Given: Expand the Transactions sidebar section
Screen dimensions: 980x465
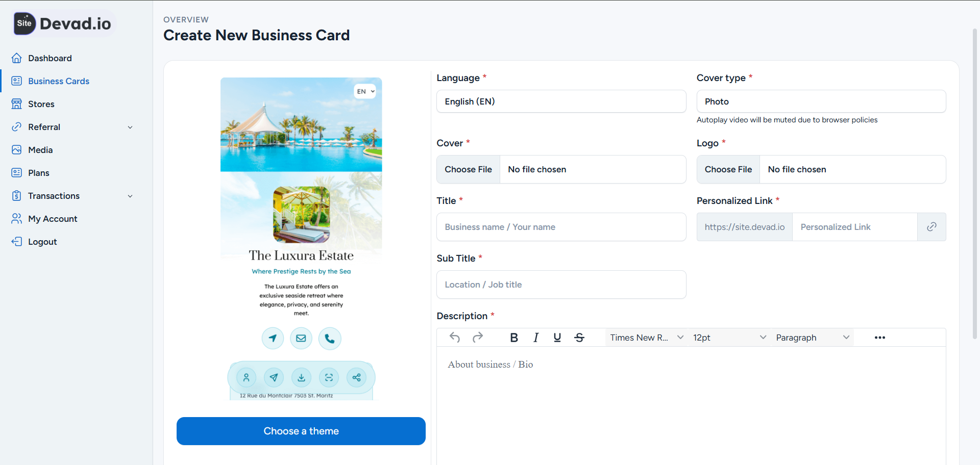Looking at the screenshot, I should coord(71,196).
